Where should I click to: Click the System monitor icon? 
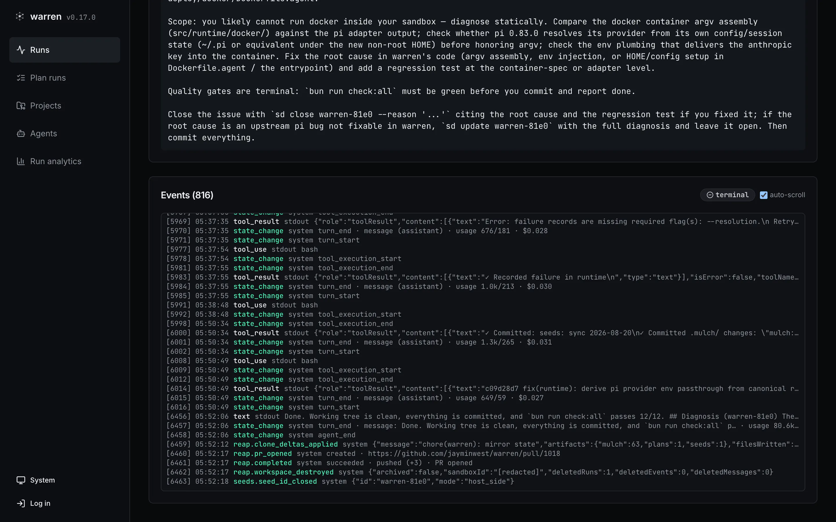click(x=21, y=480)
